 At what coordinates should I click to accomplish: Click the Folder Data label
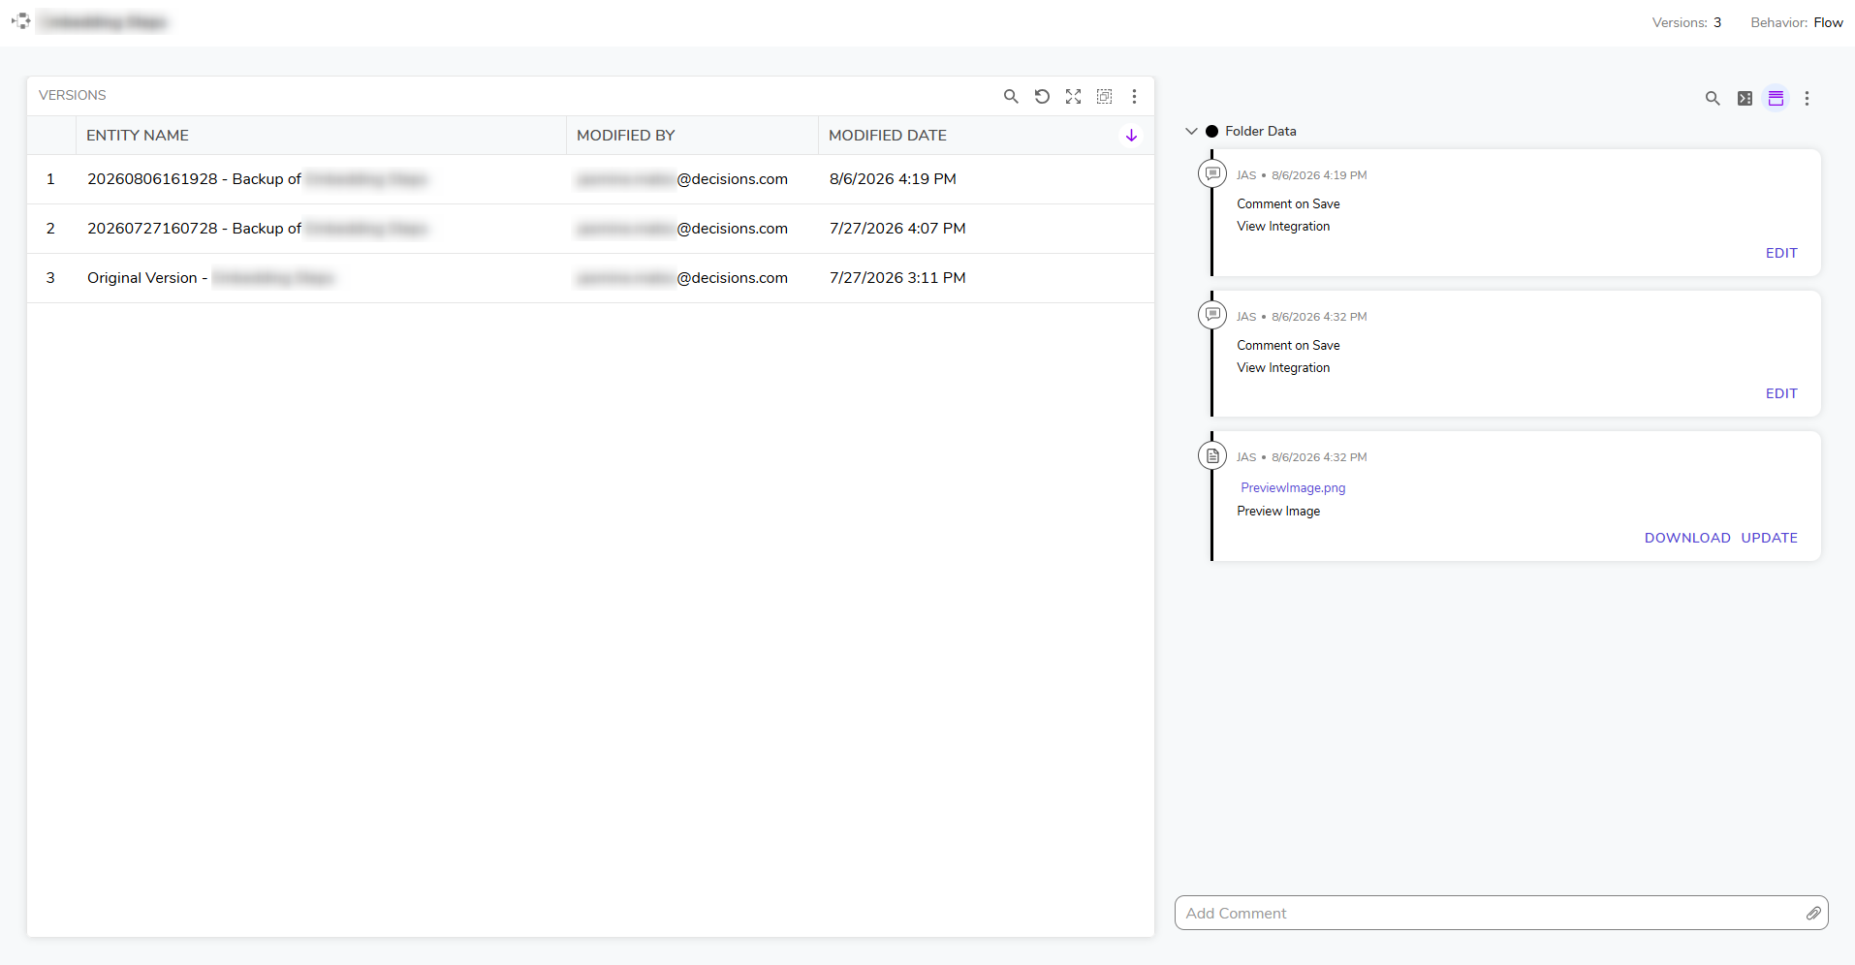(x=1260, y=131)
